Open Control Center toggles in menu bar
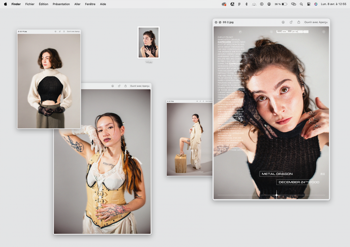Viewport: 350px width, 247px height. 309,4
